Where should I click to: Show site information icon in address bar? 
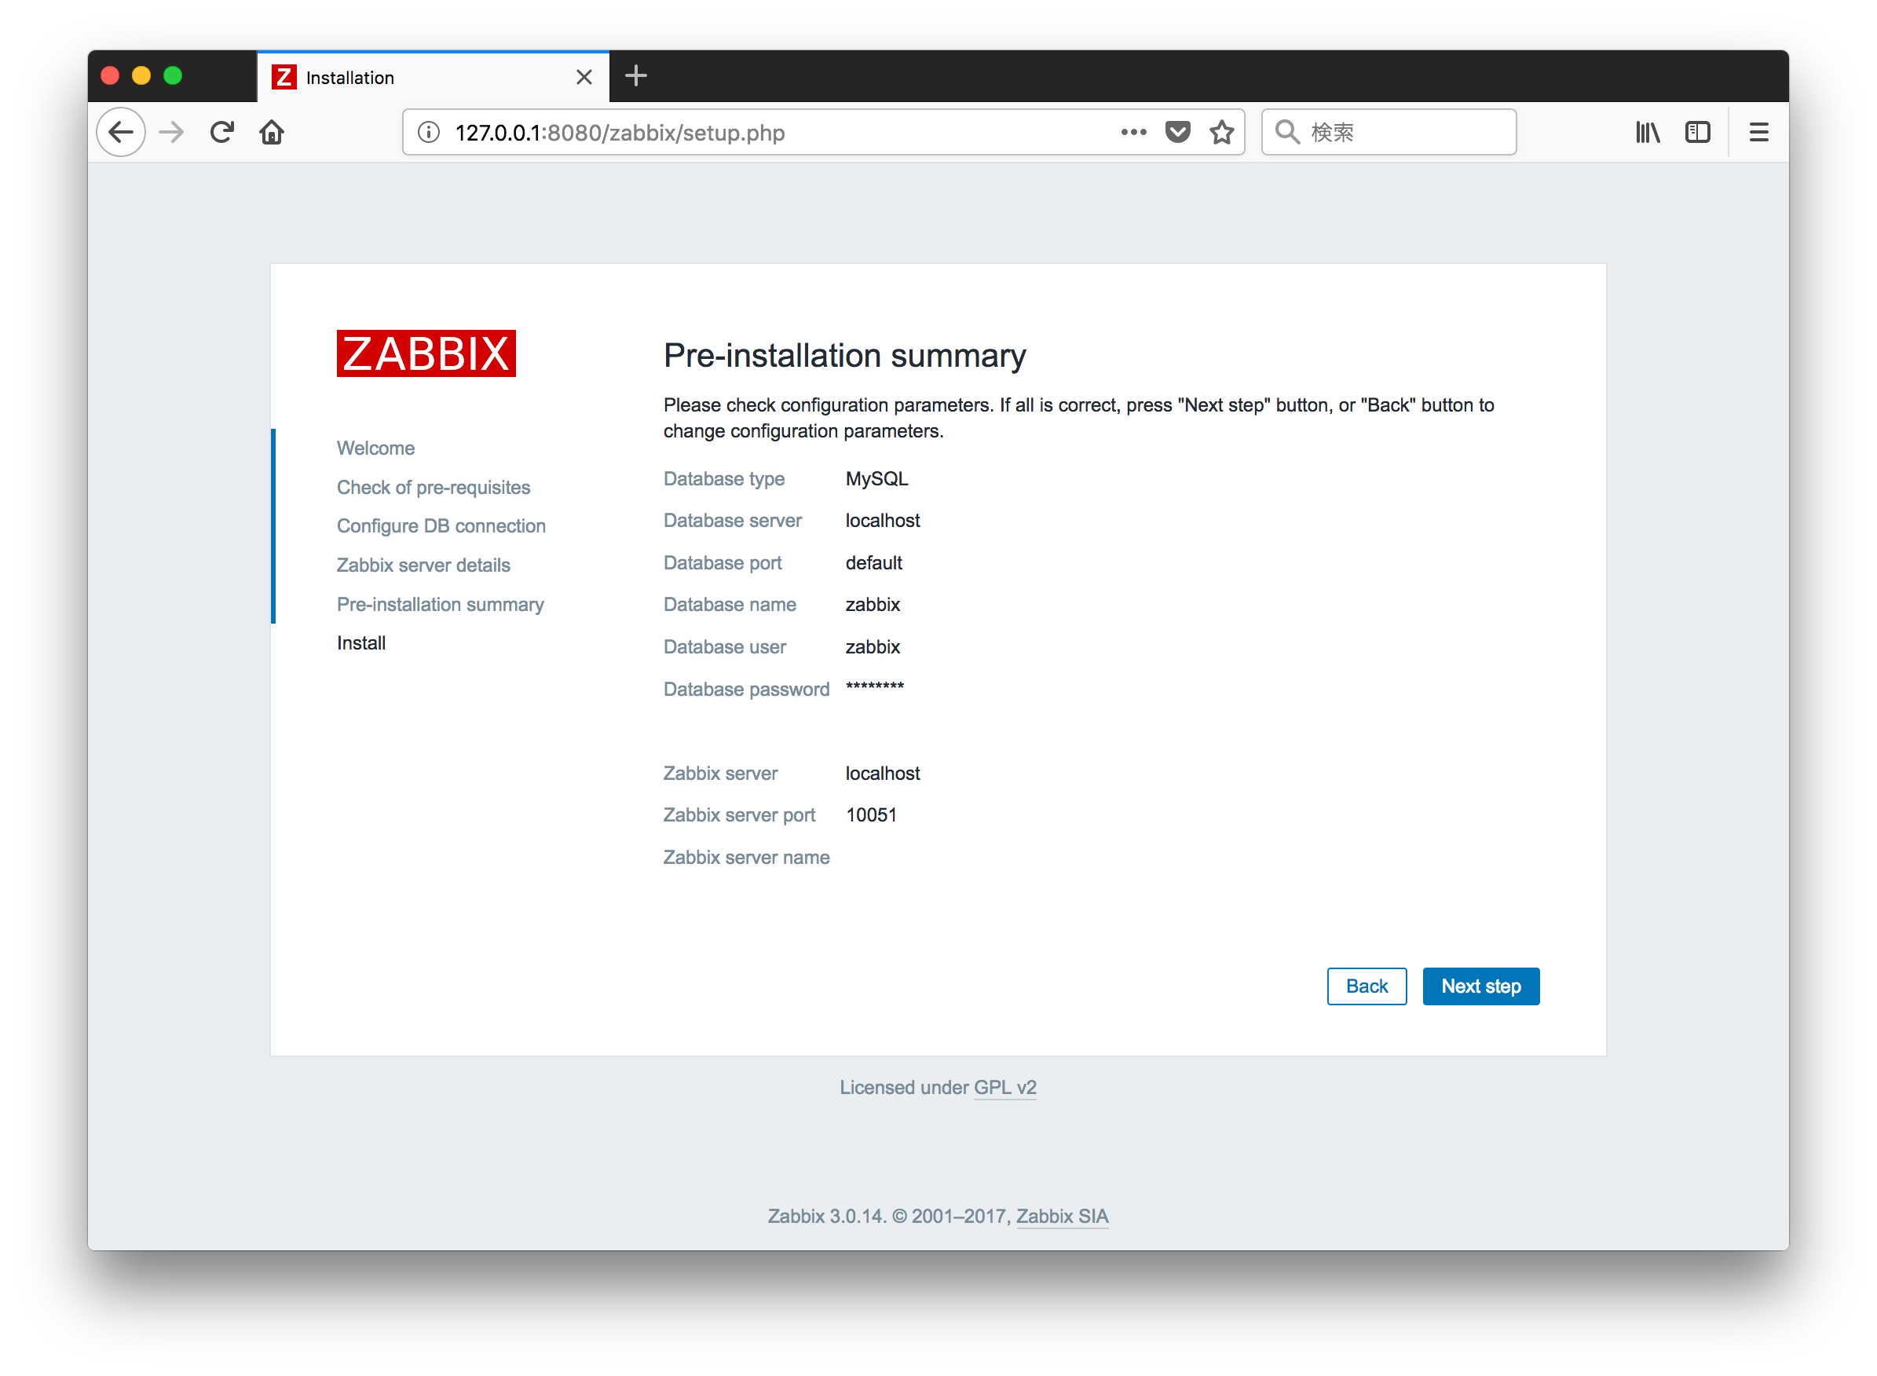click(429, 133)
